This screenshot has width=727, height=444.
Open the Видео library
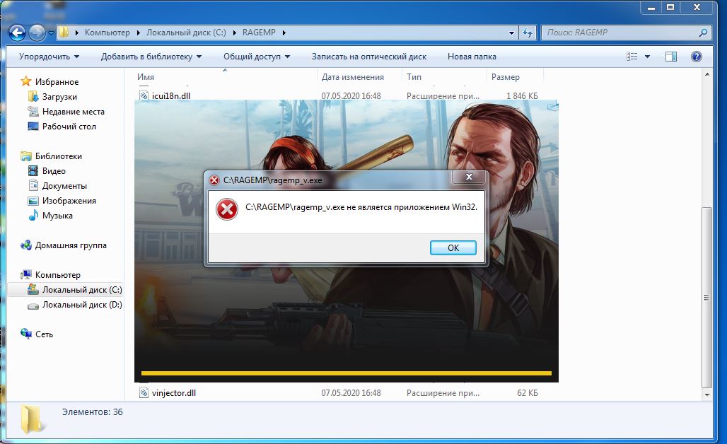pos(54,170)
